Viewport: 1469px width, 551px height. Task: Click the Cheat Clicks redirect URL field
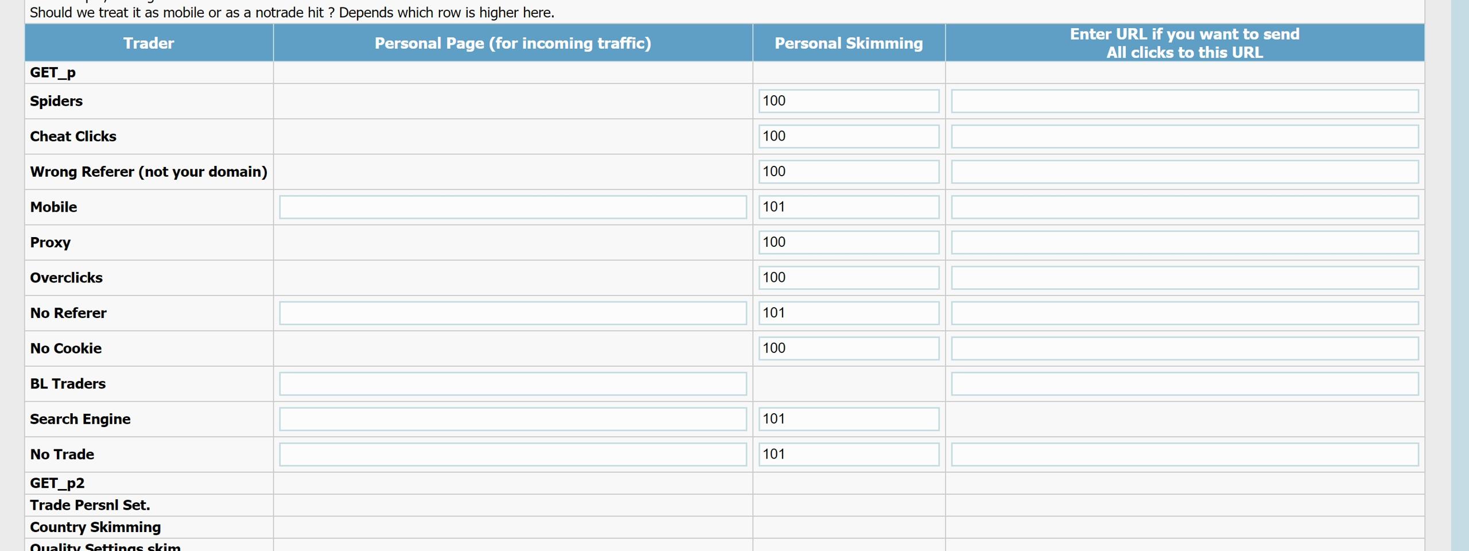point(1184,137)
